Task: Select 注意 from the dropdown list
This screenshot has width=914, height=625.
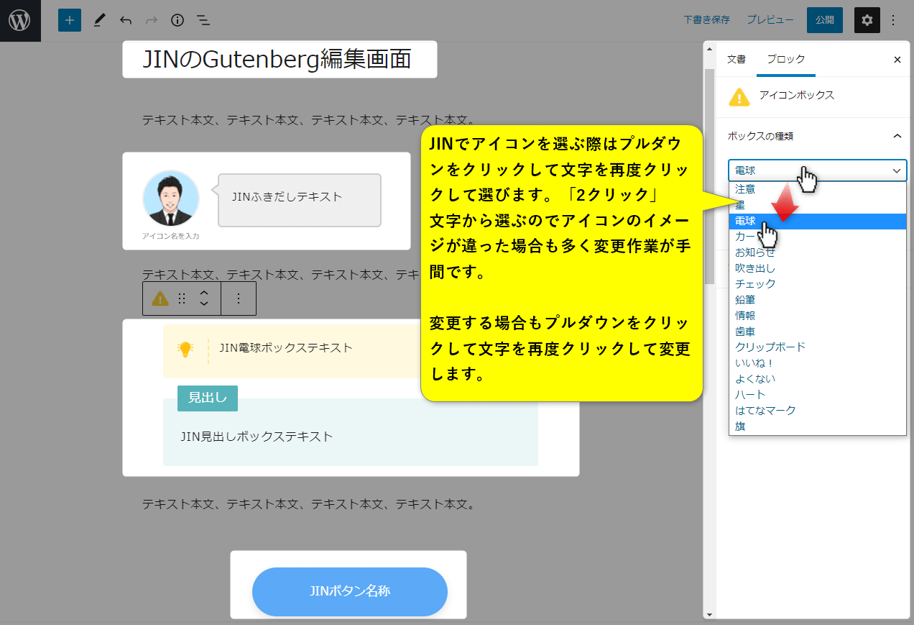Action: coord(818,189)
